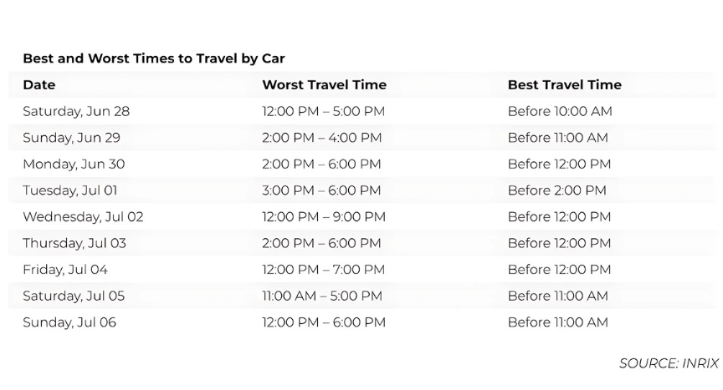Click the 'Saturday, Jul 05' date cell
This screenshot has width=723, height=390.
[74, 296]
